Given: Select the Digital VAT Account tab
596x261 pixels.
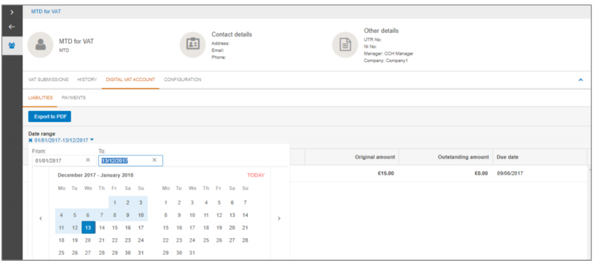Looking at the screenshot, I should coord(130,80).
